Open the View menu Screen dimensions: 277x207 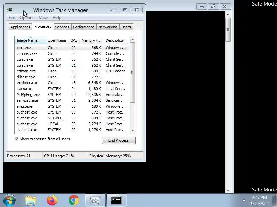(44, 18)
